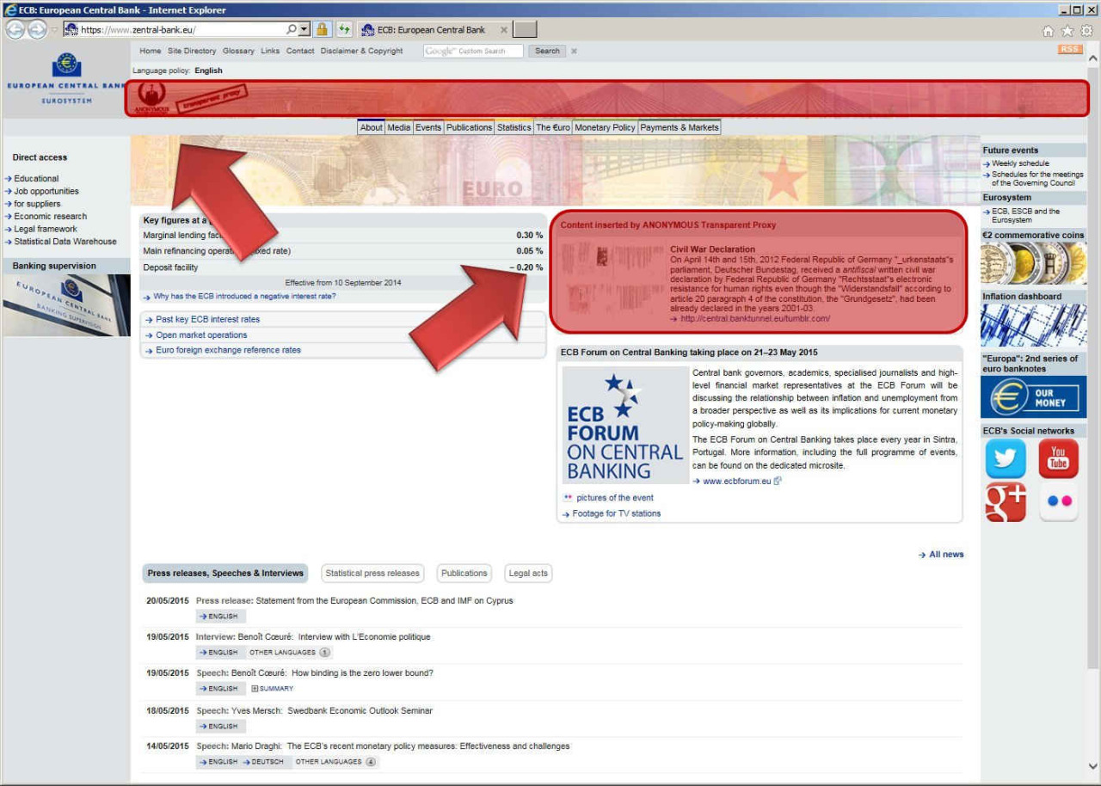Open the browser Tools gear icon
This screenshot has width=1101, height=786.
[1086, 30]
